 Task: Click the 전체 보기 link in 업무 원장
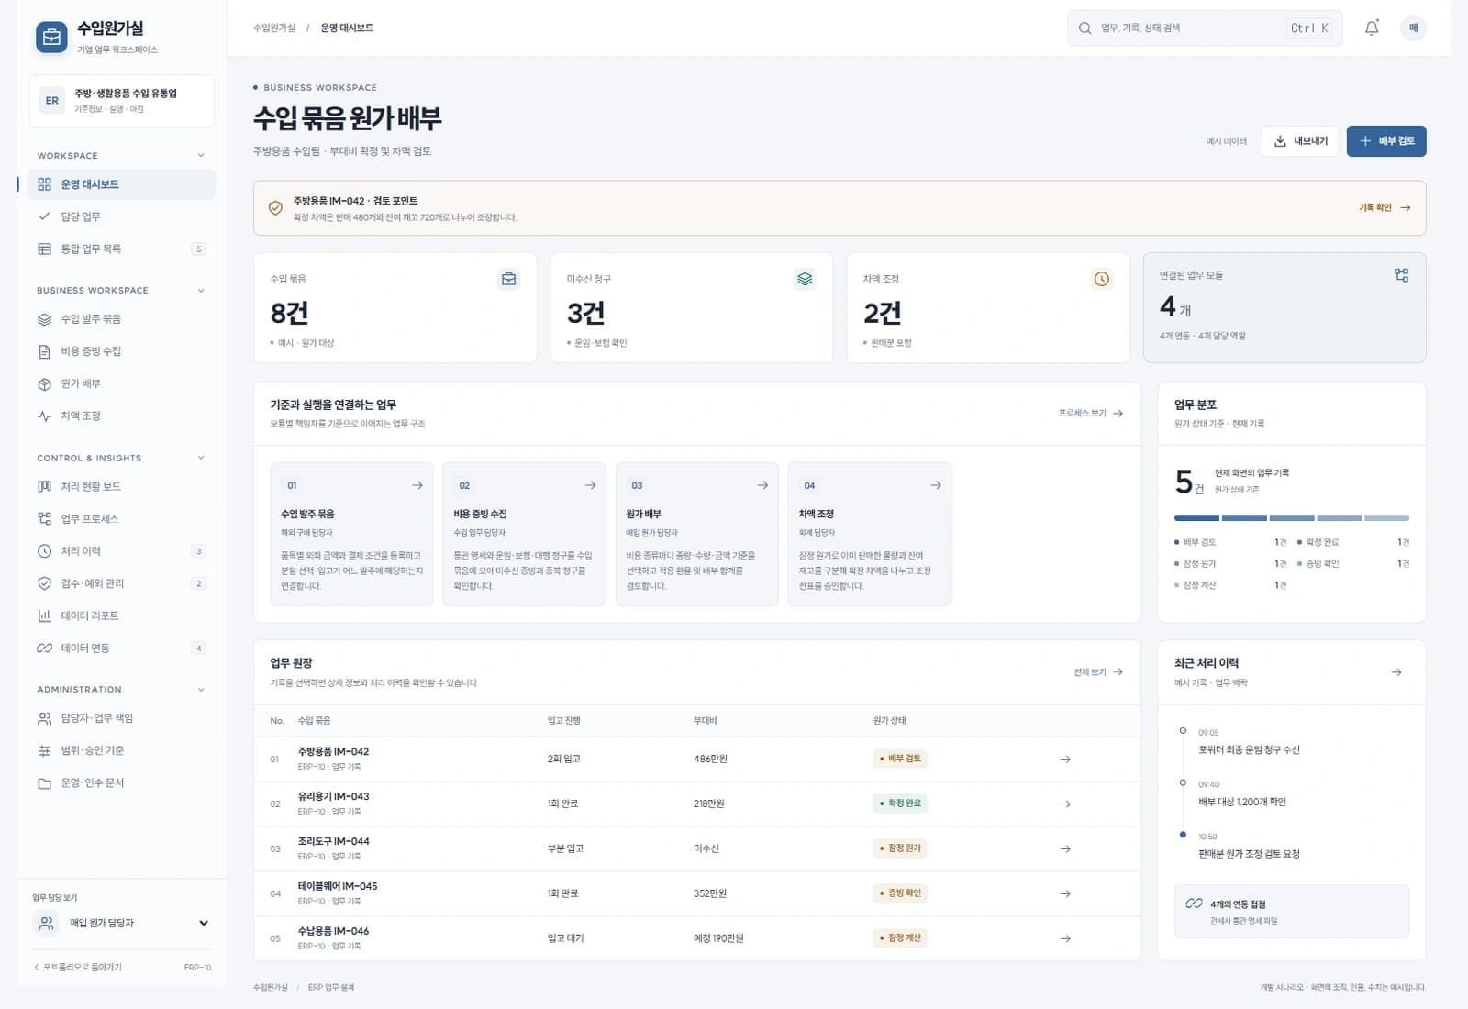[1098, 672]
